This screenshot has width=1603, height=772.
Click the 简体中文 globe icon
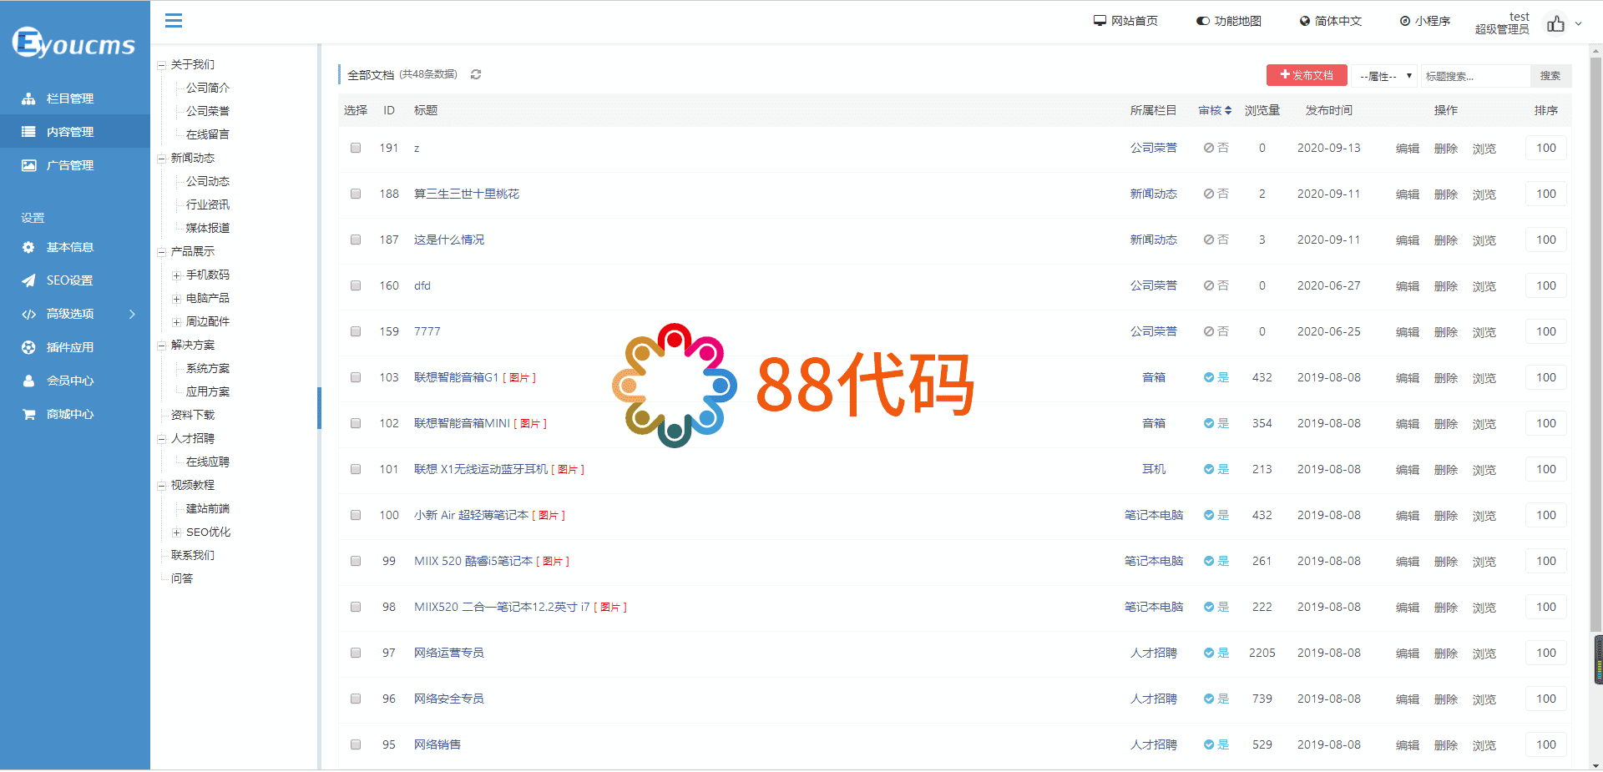tap(1305, 21)
